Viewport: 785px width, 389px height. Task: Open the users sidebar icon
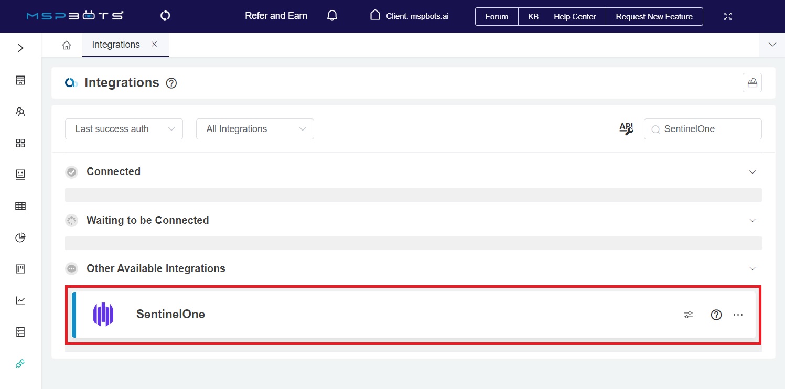coord(20,112)
